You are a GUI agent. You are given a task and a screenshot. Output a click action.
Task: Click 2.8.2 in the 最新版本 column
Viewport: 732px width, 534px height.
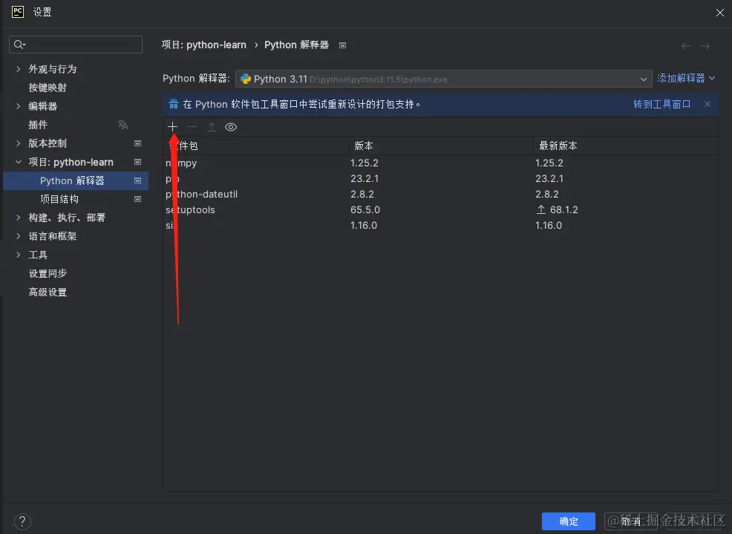coord(546,194)
